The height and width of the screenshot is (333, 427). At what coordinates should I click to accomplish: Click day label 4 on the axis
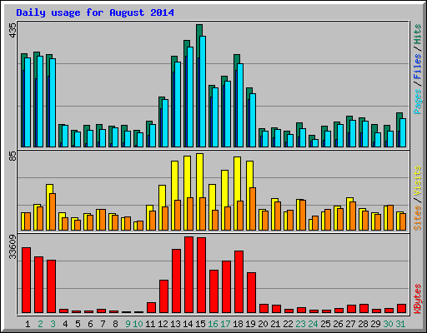(65, 324)
